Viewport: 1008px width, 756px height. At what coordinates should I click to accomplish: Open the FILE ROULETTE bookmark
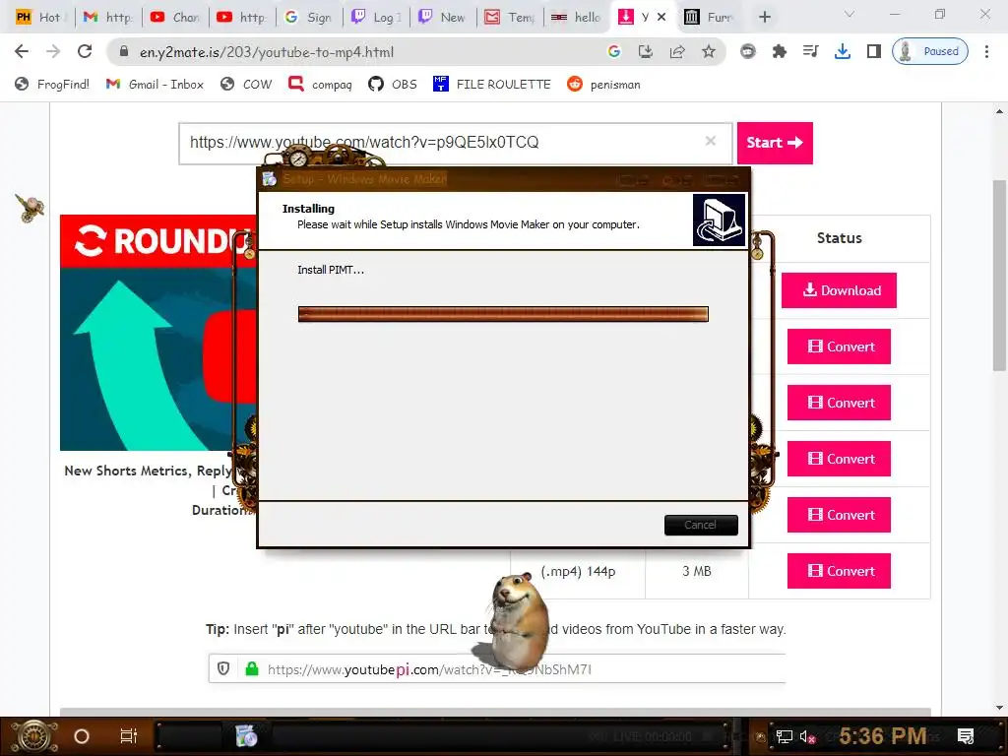[x=492, y=85]
